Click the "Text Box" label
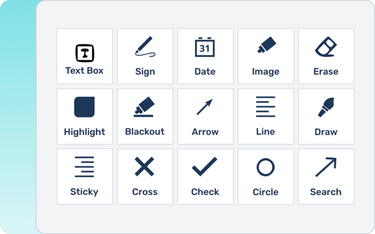Viewport: 375px width, 234px height. coord(85,70)
